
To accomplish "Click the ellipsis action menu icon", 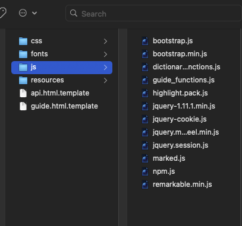I will coord(23,13).
